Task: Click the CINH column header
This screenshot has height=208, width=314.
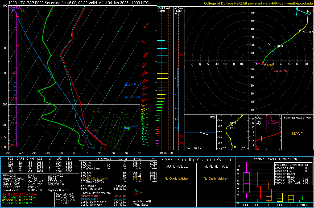Action: (30, 159)
